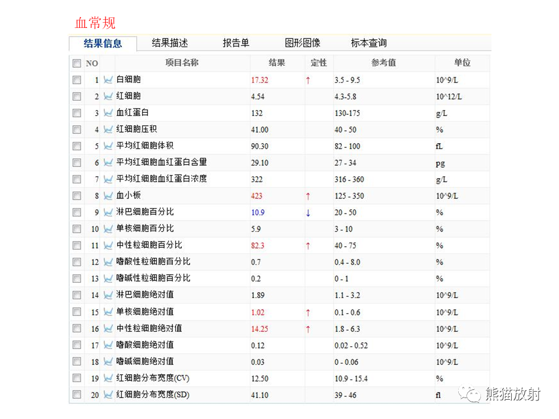Click trend chart icon beside 红细胞压积
Image resolution: width=559 pixels, height=419 pixels.
click(x=108, y=129)
